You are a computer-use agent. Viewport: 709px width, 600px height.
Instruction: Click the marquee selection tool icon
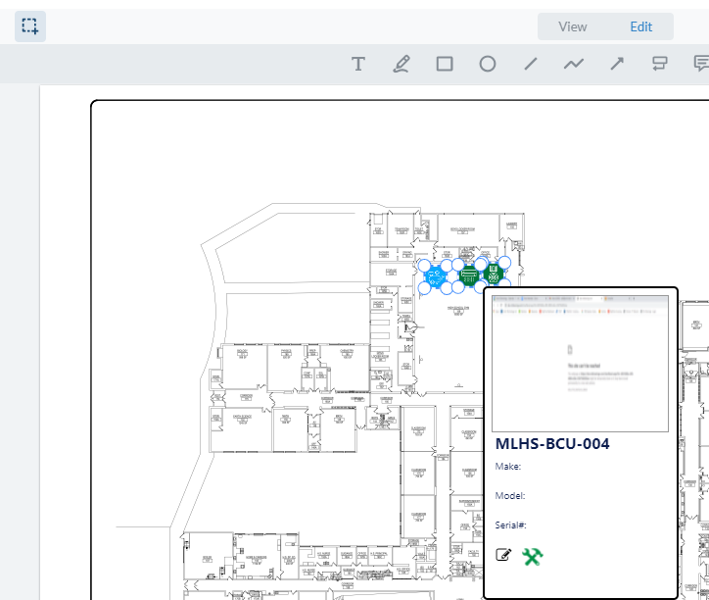[x=29, y=26]
